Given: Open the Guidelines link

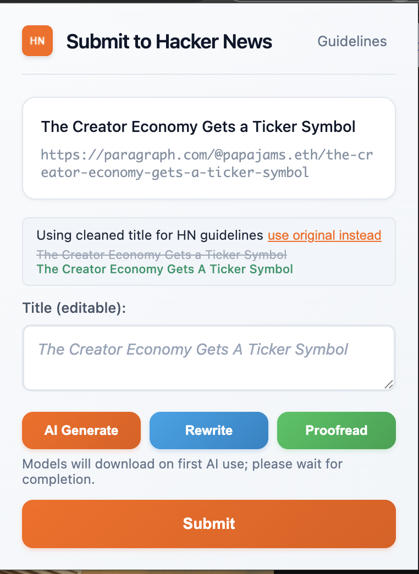Looking at the screenshot, I should tap(352, 41).
